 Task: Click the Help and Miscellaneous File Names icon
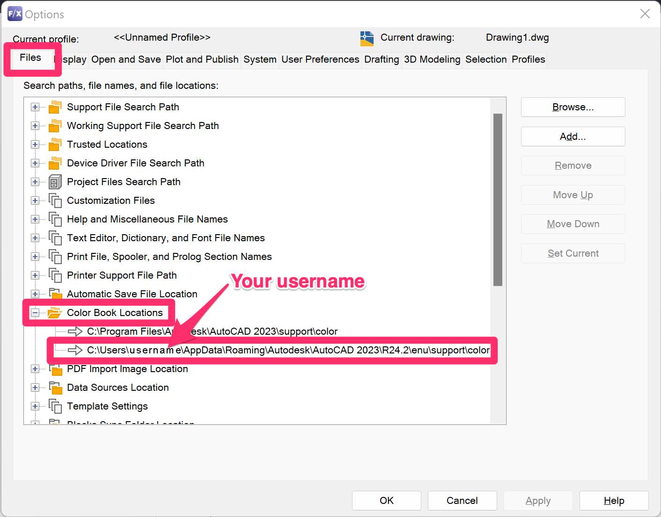[x=55, y=219]
